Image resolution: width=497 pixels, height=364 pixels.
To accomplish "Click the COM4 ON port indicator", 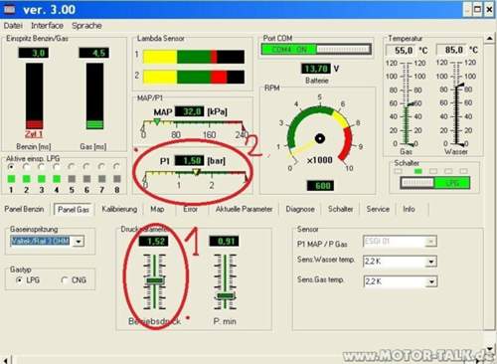I will tap(289, 50).
